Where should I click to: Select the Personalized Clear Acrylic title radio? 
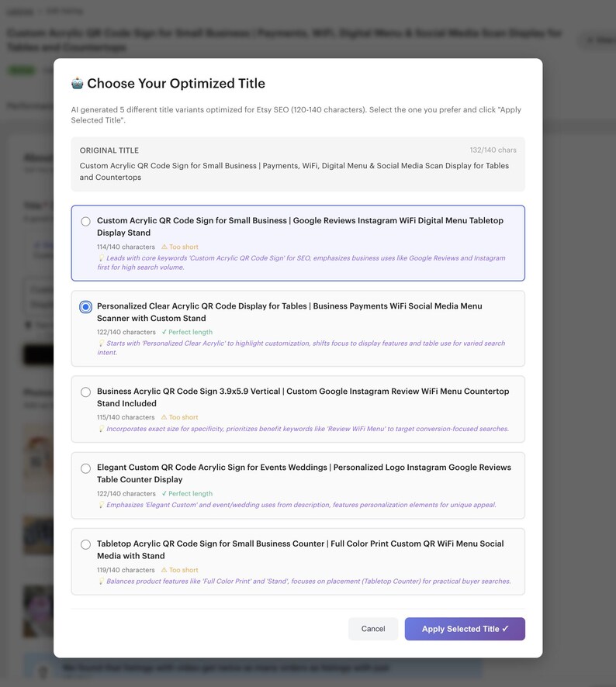coord(85,307)
